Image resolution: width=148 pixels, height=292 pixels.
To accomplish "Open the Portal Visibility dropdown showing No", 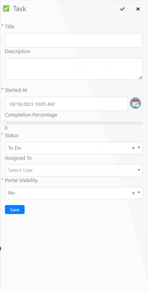I will [x=74, y=193].
